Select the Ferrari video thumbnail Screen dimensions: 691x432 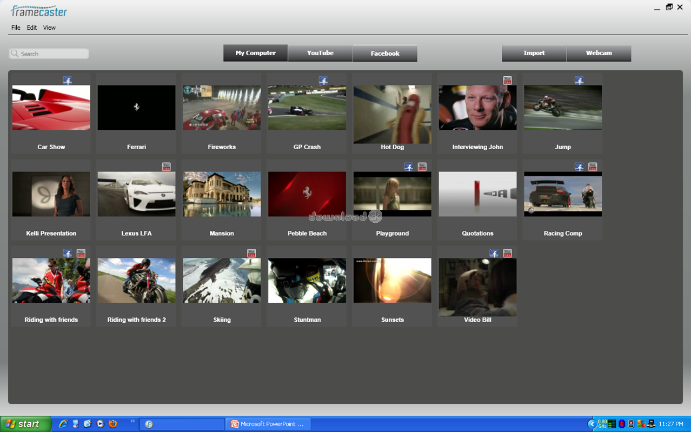(x=136, y=108)
